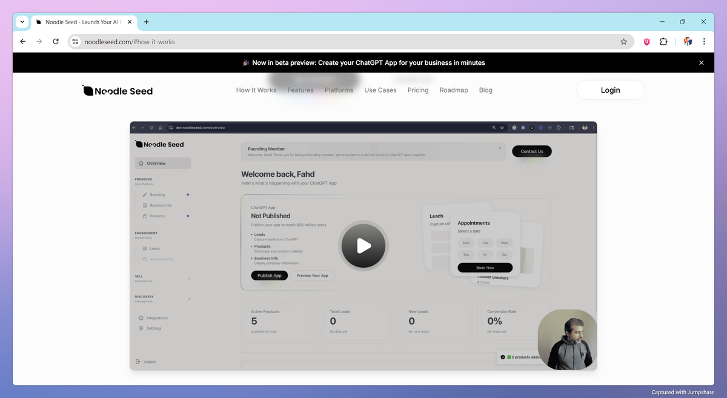
Task: Click the beta preview announcement text
Action: click(364, 63)
